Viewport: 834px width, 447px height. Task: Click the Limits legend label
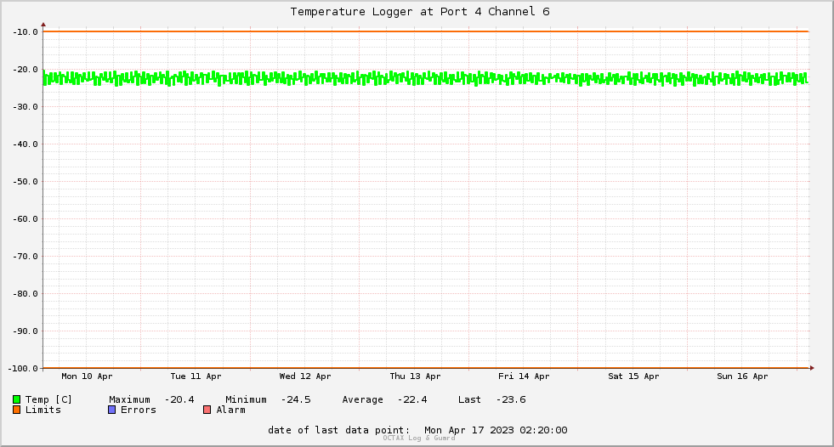pyautogui.click(x=43, y=410)
